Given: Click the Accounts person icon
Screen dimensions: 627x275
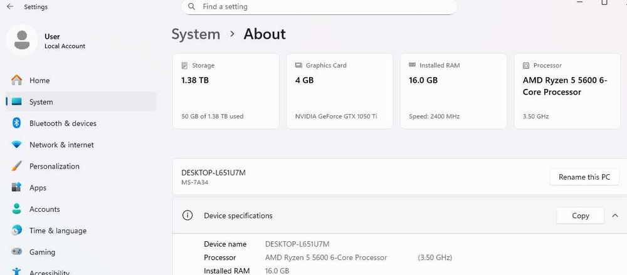Looking at the screenshot, I should [x=16, y=209].
